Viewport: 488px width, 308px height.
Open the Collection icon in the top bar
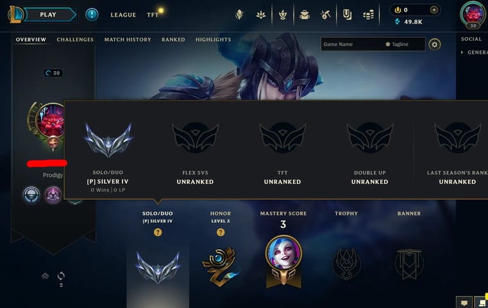point(305,15)
